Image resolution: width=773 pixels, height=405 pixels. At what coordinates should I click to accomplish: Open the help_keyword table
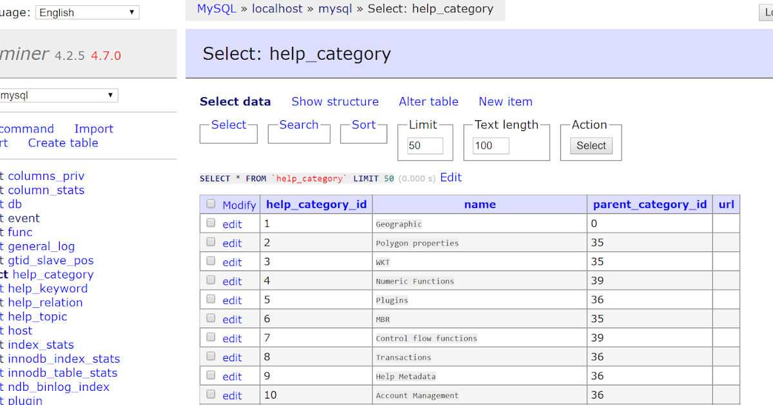pyautogui.click(x=48, y=288)
